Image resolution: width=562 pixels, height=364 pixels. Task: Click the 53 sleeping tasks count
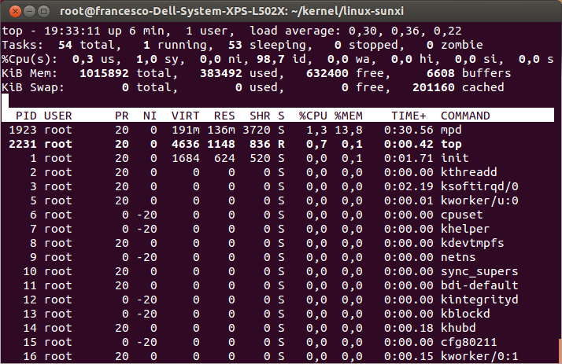pos(235,45)
